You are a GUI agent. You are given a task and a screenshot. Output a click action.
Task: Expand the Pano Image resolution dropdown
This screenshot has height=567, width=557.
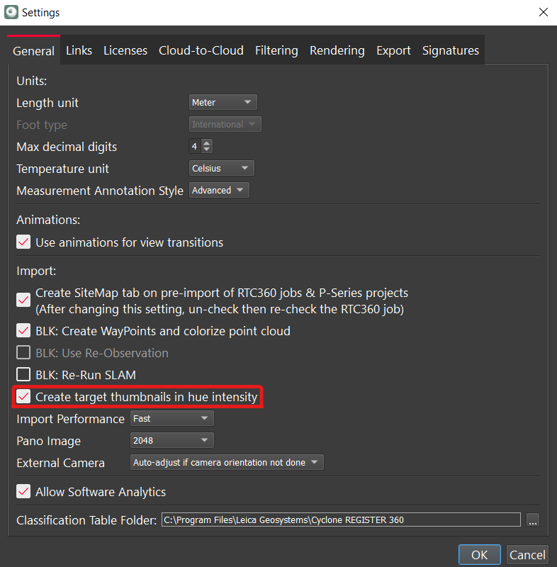[172, 441]
